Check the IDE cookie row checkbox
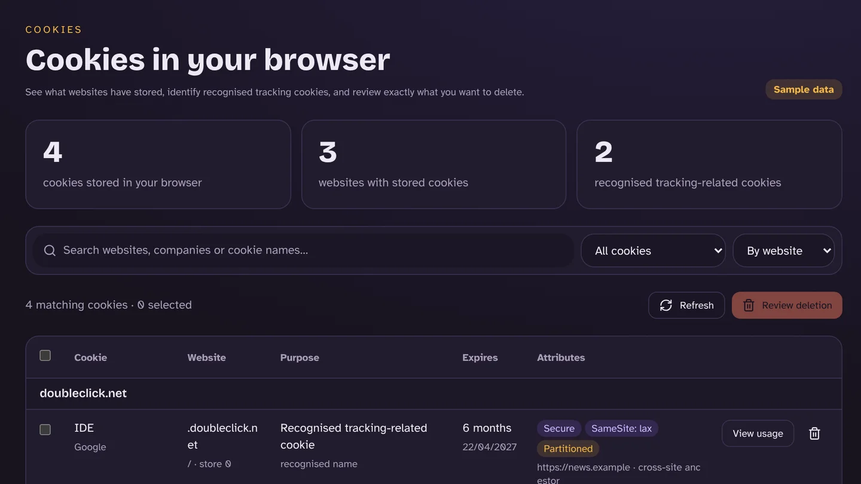The height and width of the screenshot is (484, 861). (x=45, y=430)
